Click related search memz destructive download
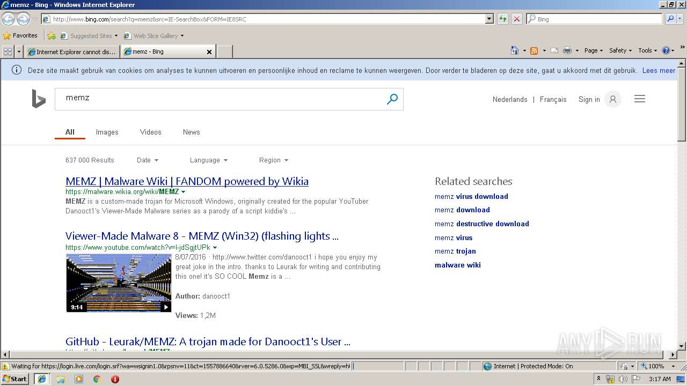The width and height of the screenshot is (687, 386). pyautogui.click(x=482, y=224)
